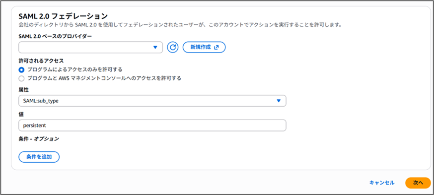The image size is (434, 195).
Task: Click the 条件を追加 button
Action: point(39,157)
